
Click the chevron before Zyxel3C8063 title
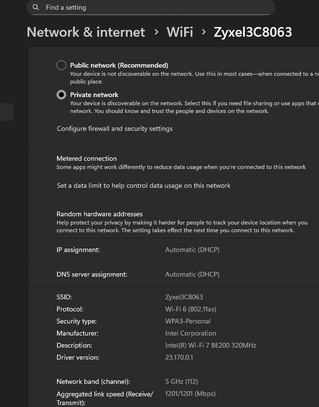tap(203, 32)
